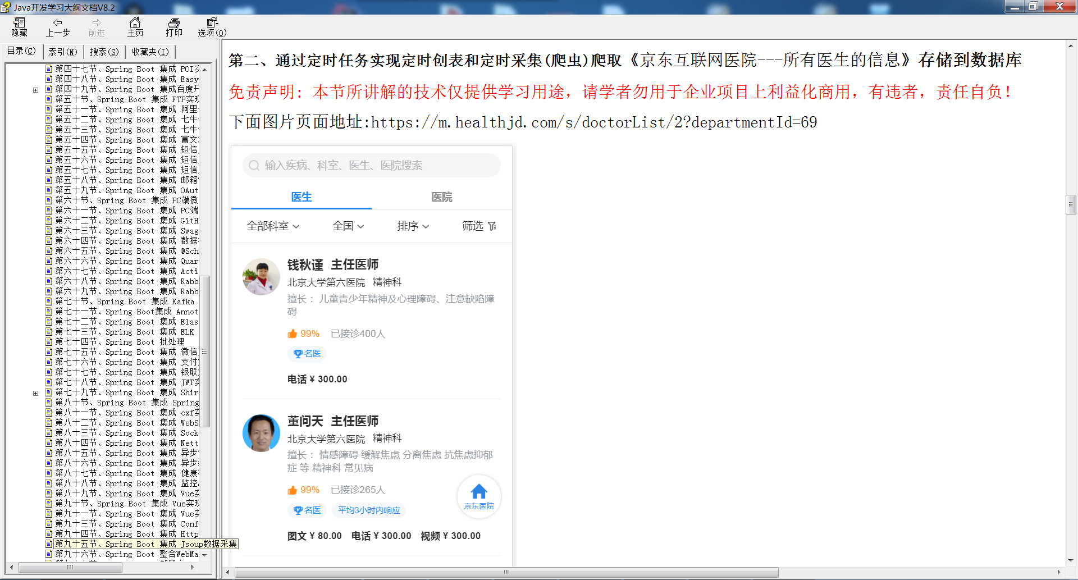Screen dimensions: 1078x580
Task: Click doctor 钱秋谨's avatar photo
Action: [x=261, y=277]
